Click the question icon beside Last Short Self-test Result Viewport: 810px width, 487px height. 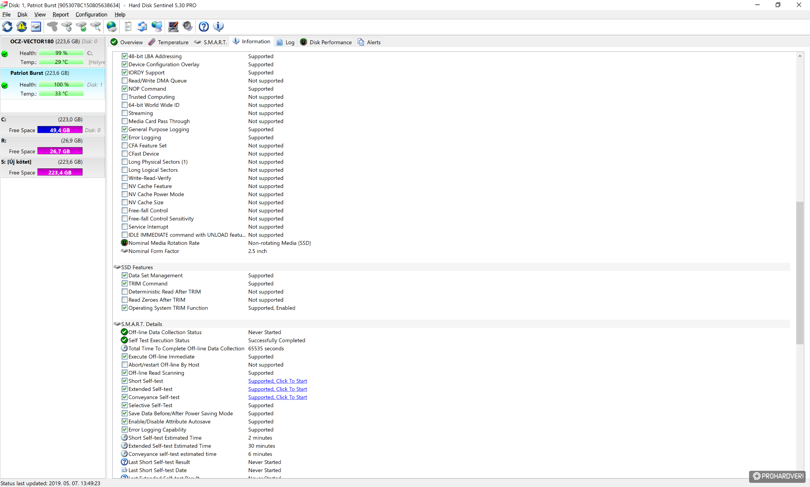(124, 462)
